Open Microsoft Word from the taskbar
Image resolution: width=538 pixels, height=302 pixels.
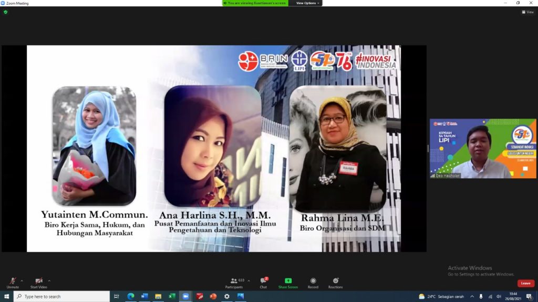(144, 296)
